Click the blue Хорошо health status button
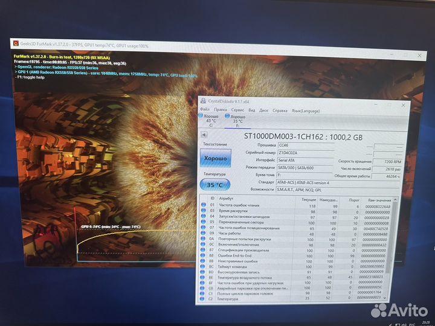This screenshot has height=326, width=435. point(214,158)
